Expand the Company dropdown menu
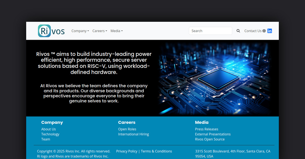The height and width of the screenshot is (159, 305). [80, 31]
